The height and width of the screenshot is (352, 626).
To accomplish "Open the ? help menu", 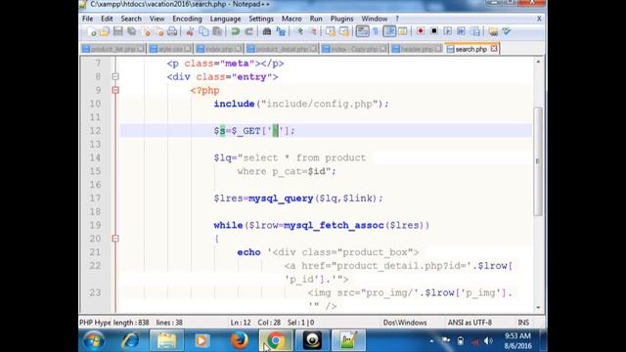I will [x=397, y=19].
